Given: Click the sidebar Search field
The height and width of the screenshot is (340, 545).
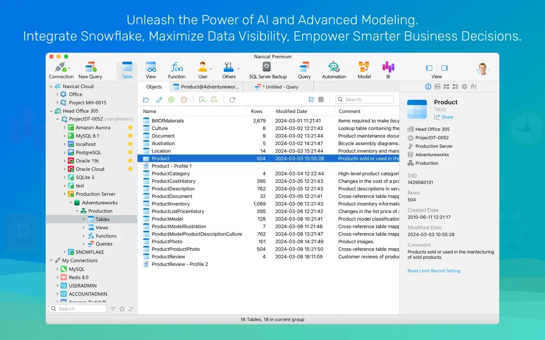Looking at the screenshot, I should click(x=78, y=309).
